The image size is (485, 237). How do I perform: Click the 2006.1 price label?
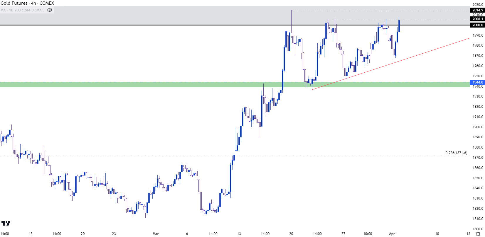tap(478, 19)
